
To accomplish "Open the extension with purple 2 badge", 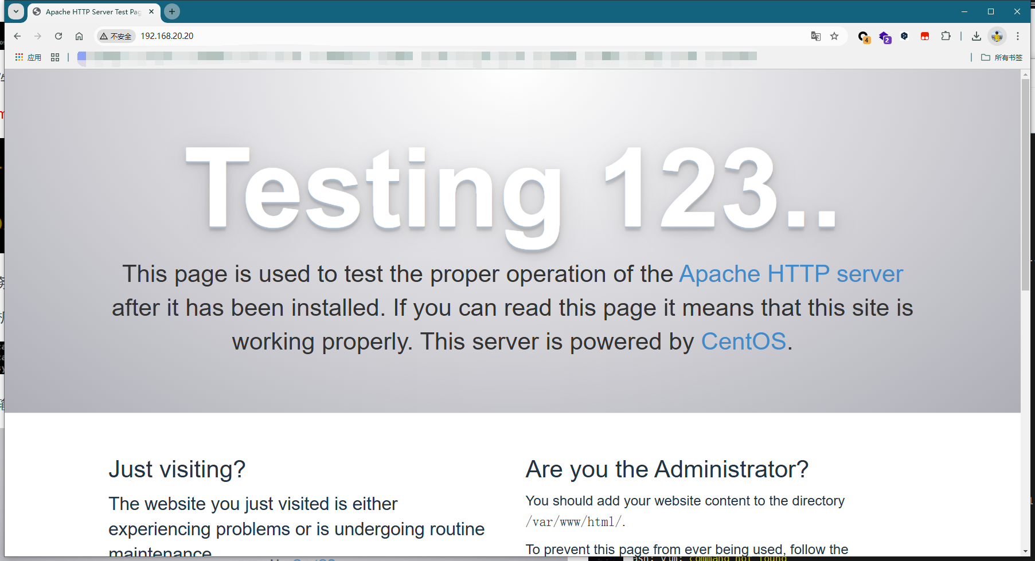I will 885,37.
